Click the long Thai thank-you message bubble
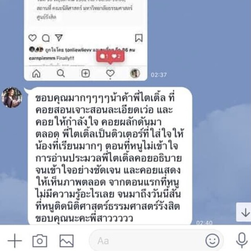251x251 pixels. pos(110,156)
